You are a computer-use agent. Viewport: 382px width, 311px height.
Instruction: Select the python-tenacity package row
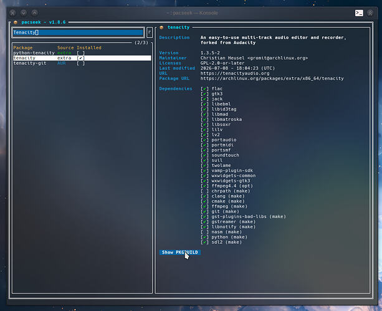pyautogui.click(x=82, y=53)
